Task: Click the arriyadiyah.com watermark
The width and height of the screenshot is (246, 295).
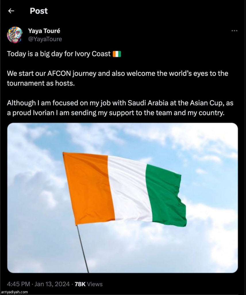Action: (x=14, y=292)
